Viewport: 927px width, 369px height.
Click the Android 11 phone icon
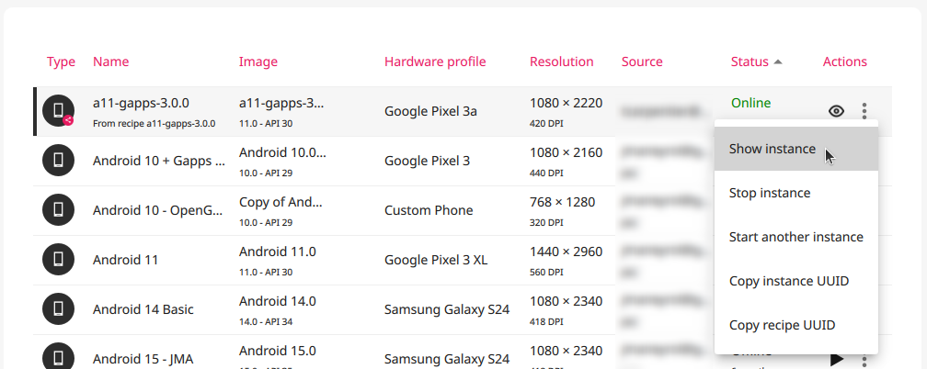[58, 260]
